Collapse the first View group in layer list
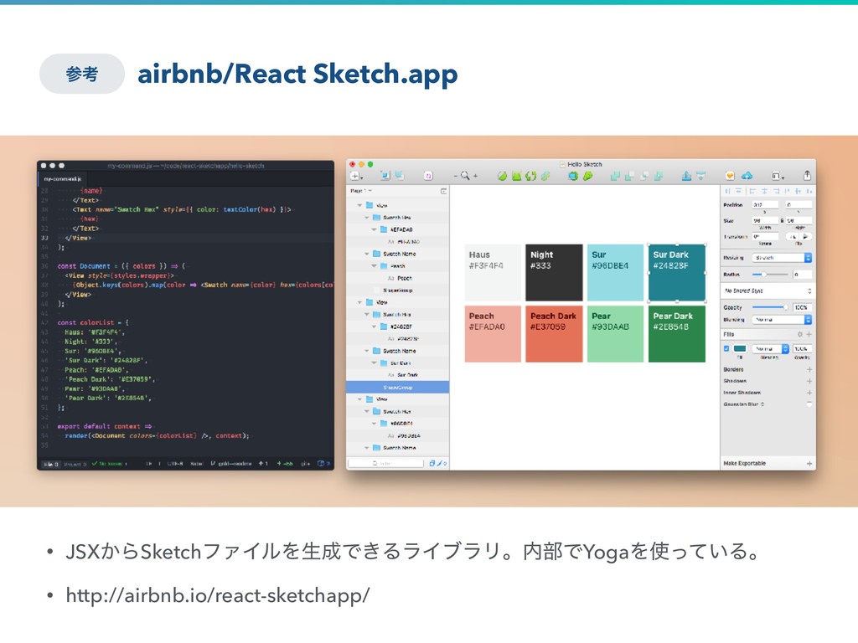Screen dimensions: 858x643 pyautogui.click(x=359, y=206)
